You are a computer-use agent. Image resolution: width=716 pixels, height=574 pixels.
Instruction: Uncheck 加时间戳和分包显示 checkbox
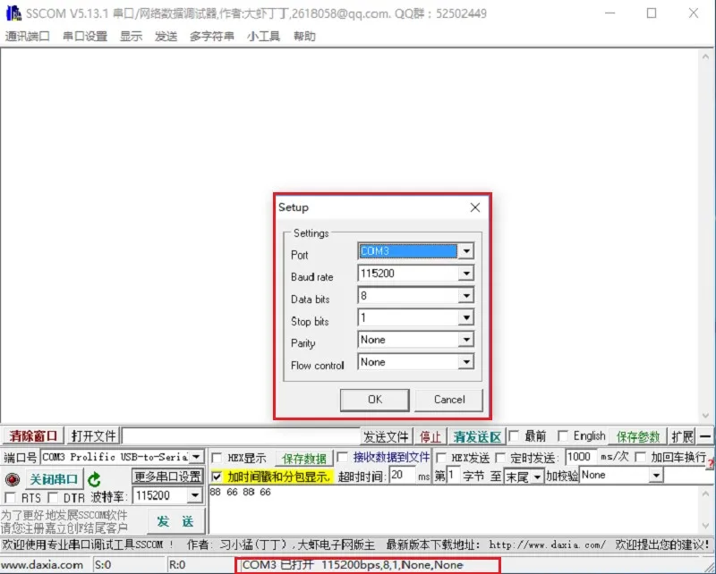click(x=217, y=477)
